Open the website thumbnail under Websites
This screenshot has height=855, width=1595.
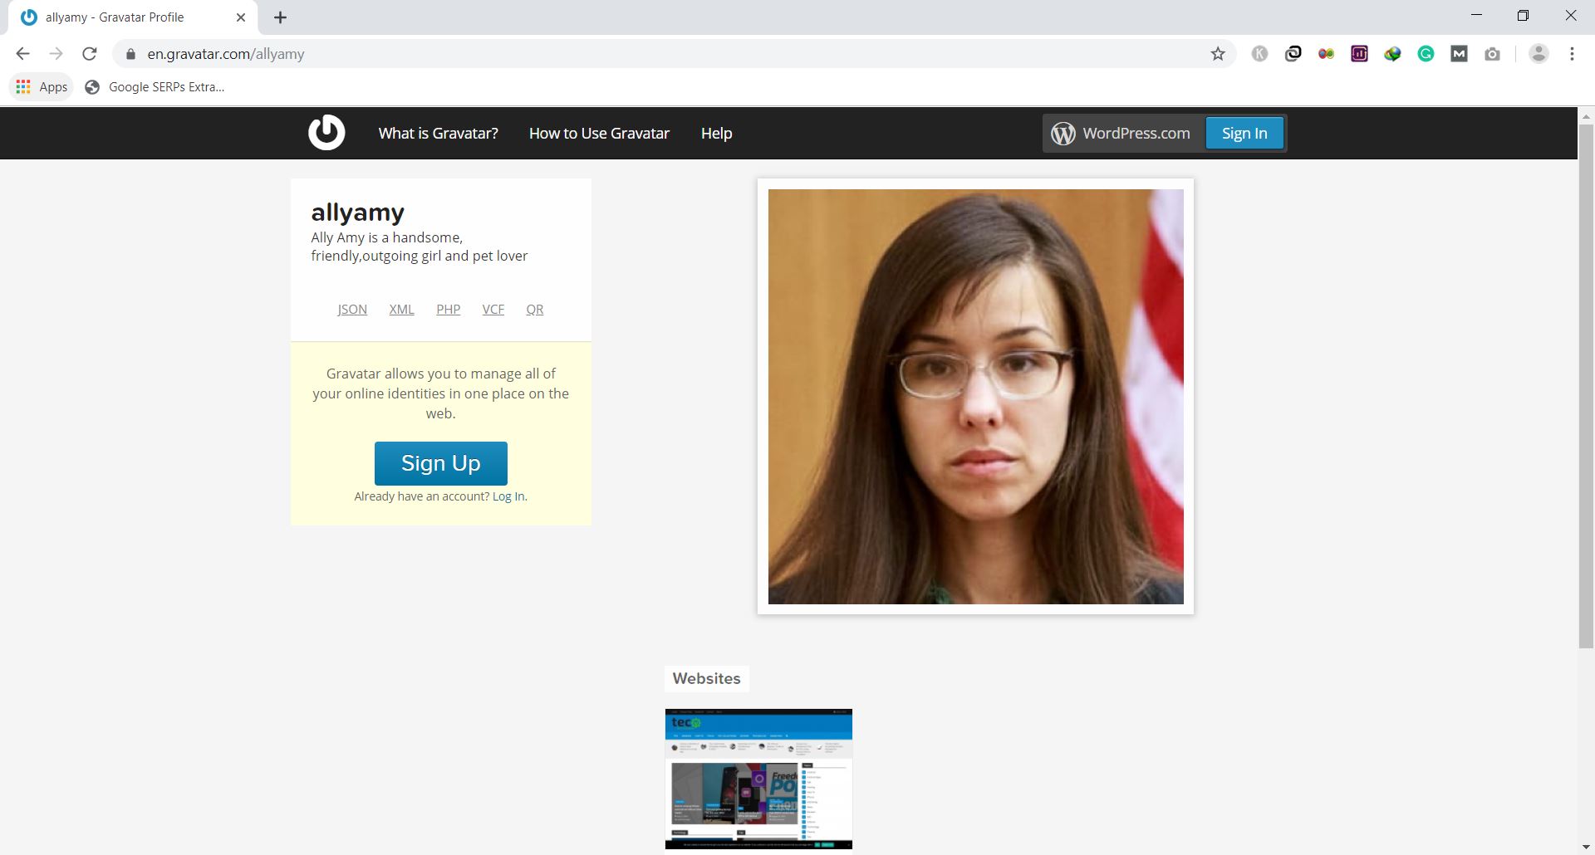758,779
